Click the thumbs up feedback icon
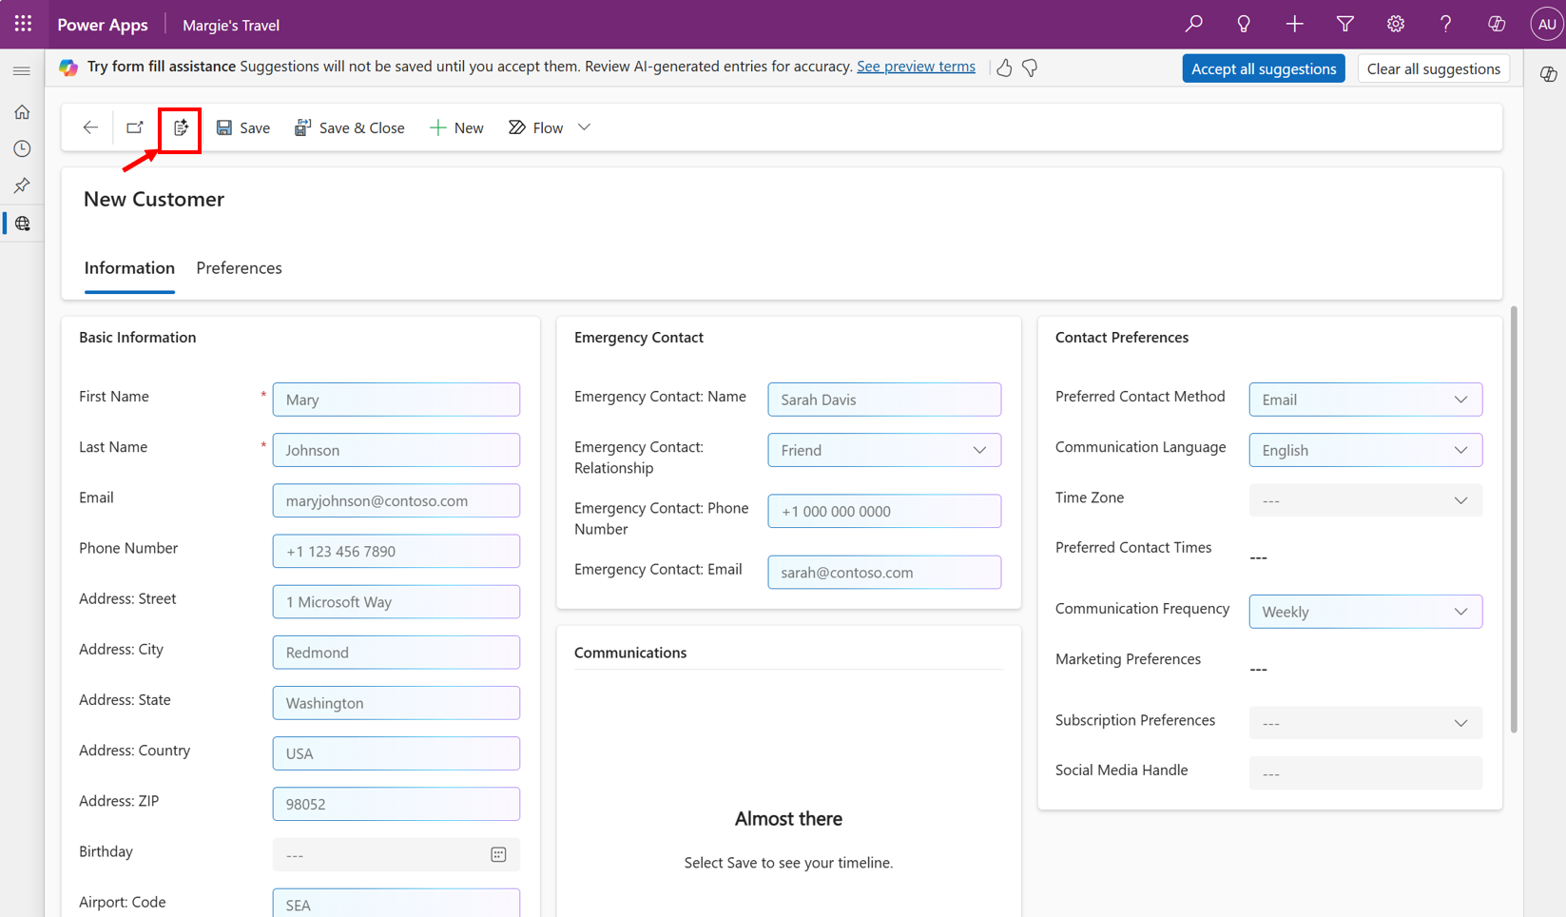Image resolution: width=1566 pixels, height=917 pixels. (1004, 68)
